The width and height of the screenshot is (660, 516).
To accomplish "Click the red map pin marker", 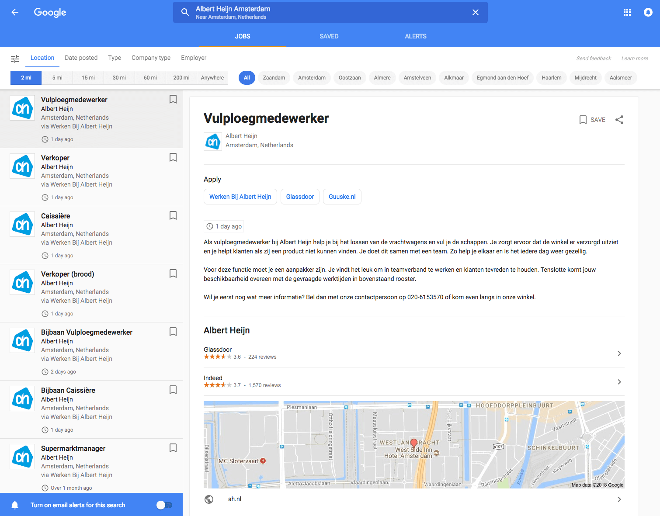I will pos(414,444).
